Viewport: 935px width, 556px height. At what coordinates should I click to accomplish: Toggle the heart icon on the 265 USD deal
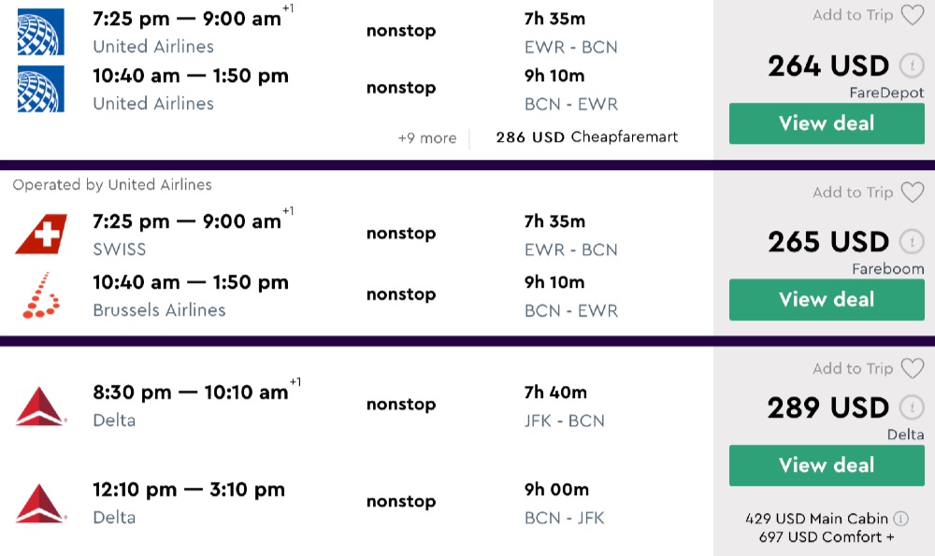pos(912,192)
